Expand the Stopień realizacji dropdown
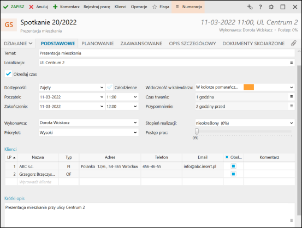Viewport: 302px width, 228px height. [245, 123]
